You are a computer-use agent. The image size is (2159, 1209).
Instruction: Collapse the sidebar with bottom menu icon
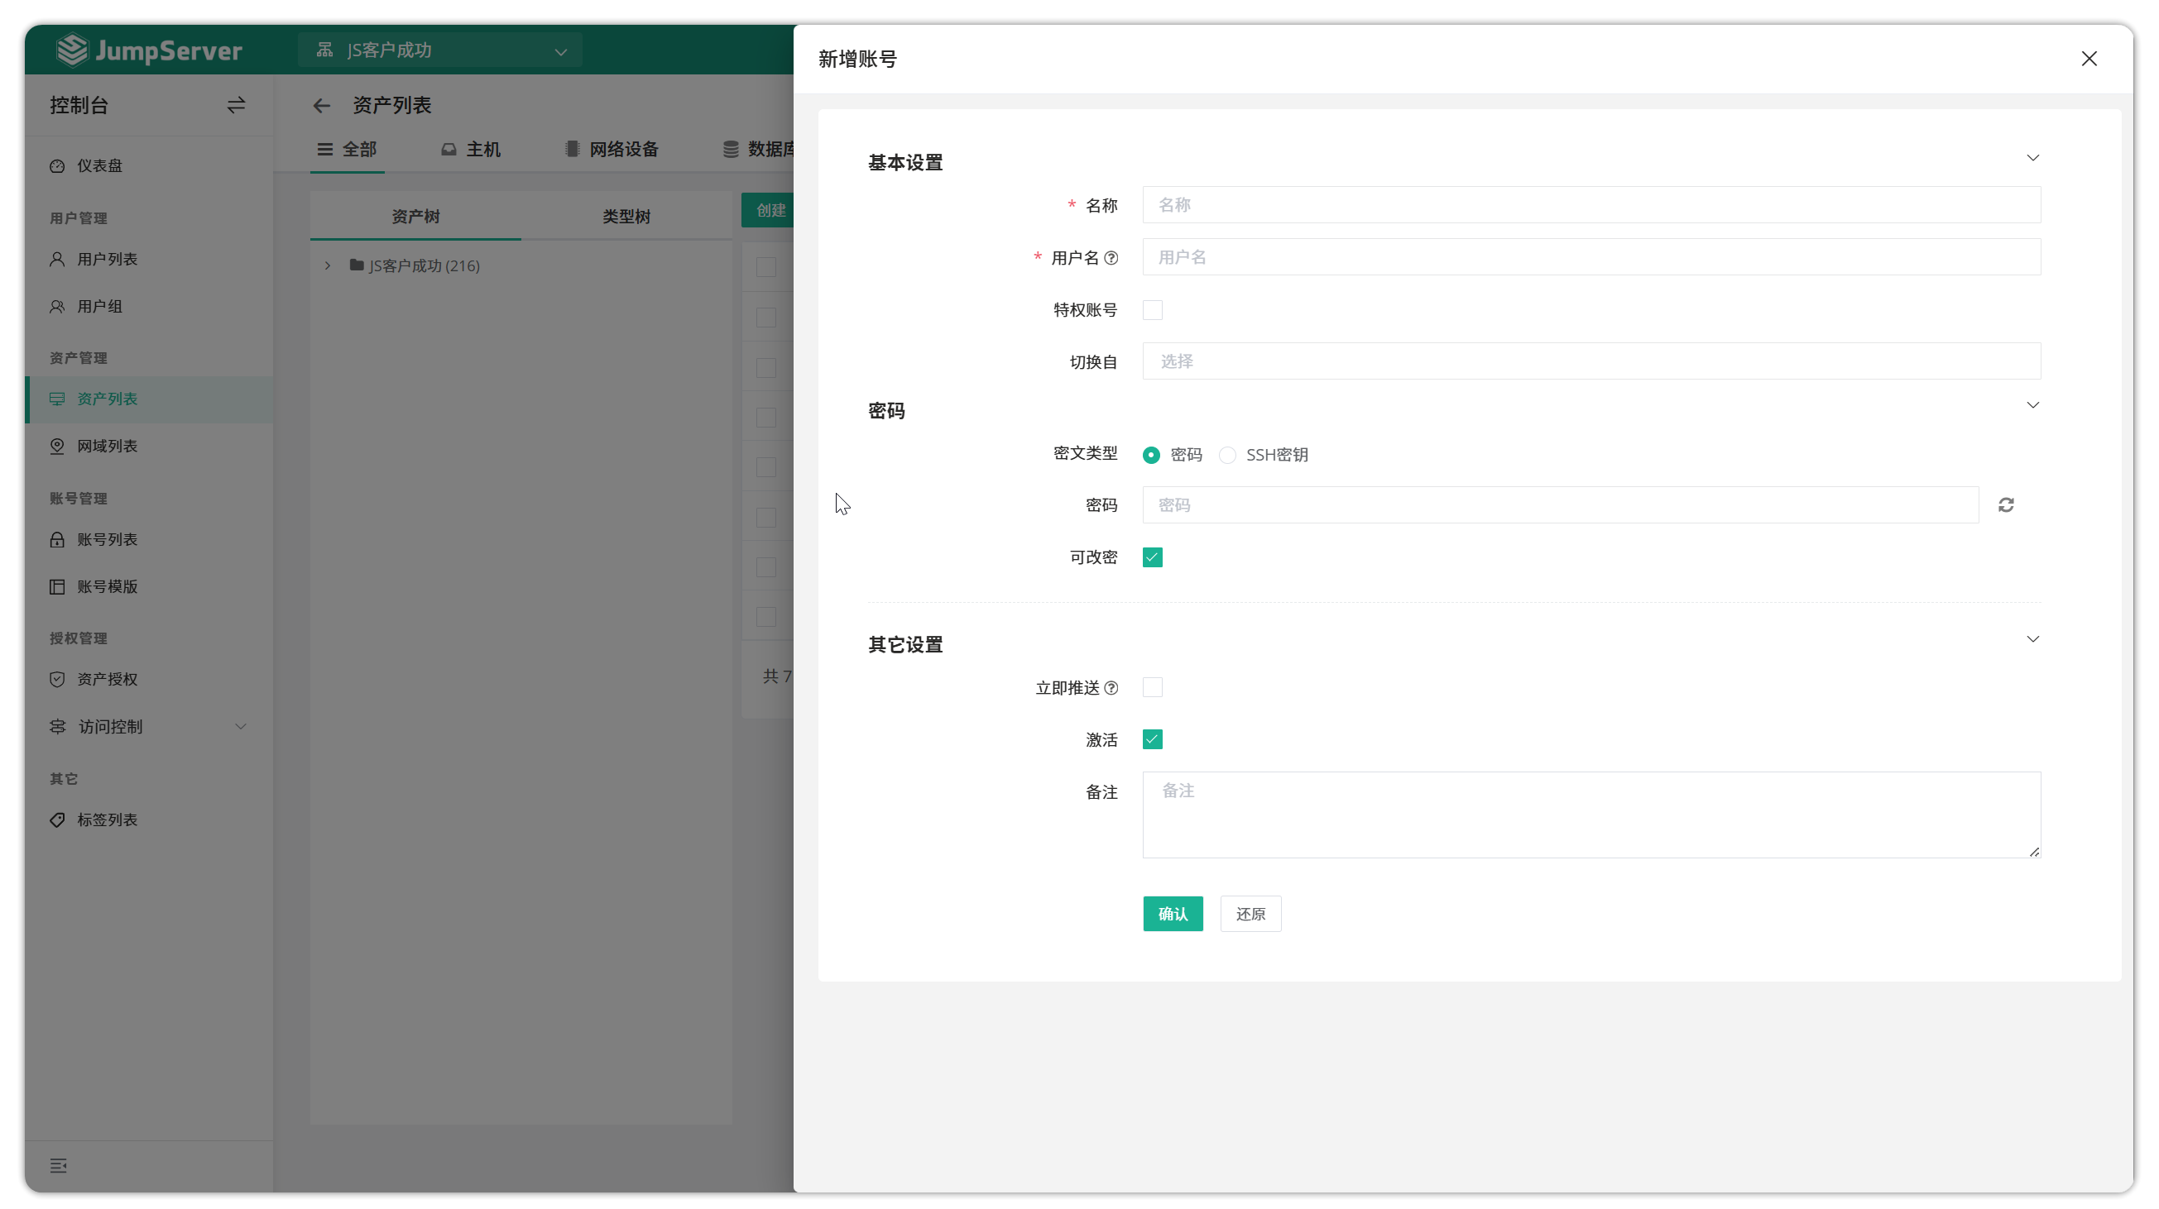point(58,1166)
